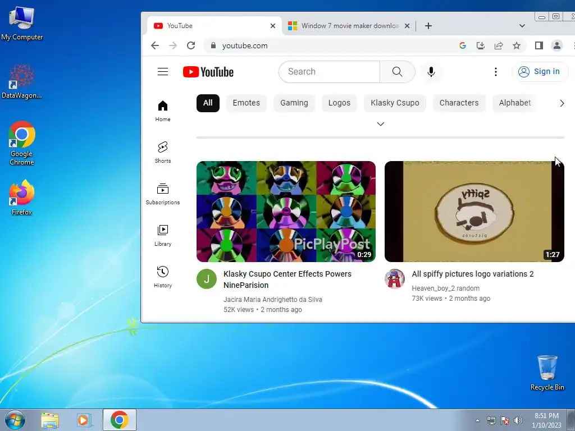The height and width of the screenshot is (431, 575).
Task: Open Action Center flag tray icon
Action: 505,420
